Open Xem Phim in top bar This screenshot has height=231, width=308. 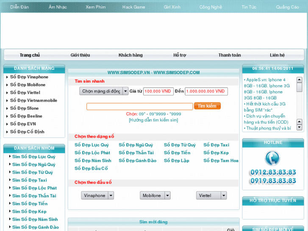96,7
